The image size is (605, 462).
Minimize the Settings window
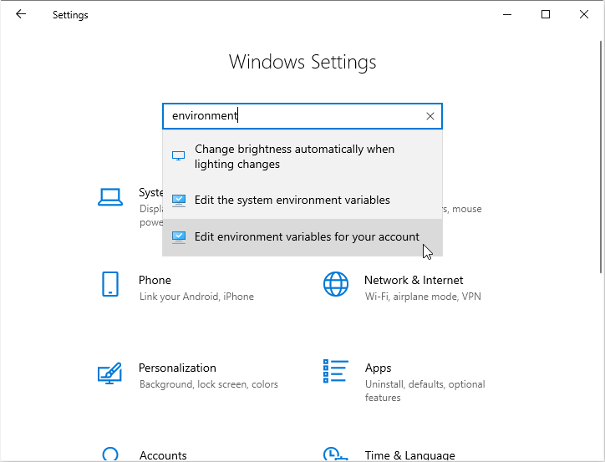click(507, 15)
